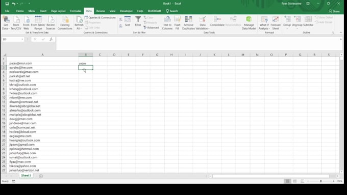Customize Quick Access Toolbar dropdown
347x195 pixels.
pyautogui.click(x=29, y=4)
